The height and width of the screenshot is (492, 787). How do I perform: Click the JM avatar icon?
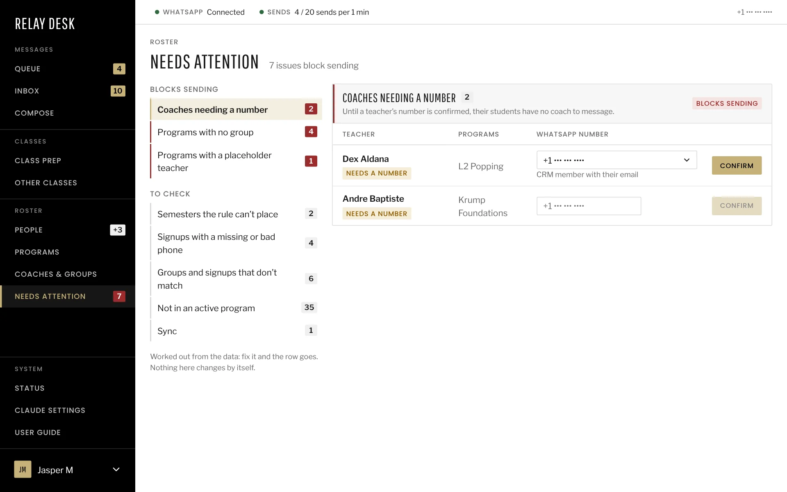(23, 469)
